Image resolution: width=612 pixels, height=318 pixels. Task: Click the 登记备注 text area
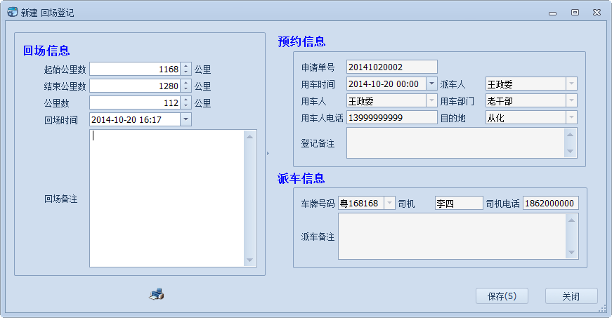(455, 143)
